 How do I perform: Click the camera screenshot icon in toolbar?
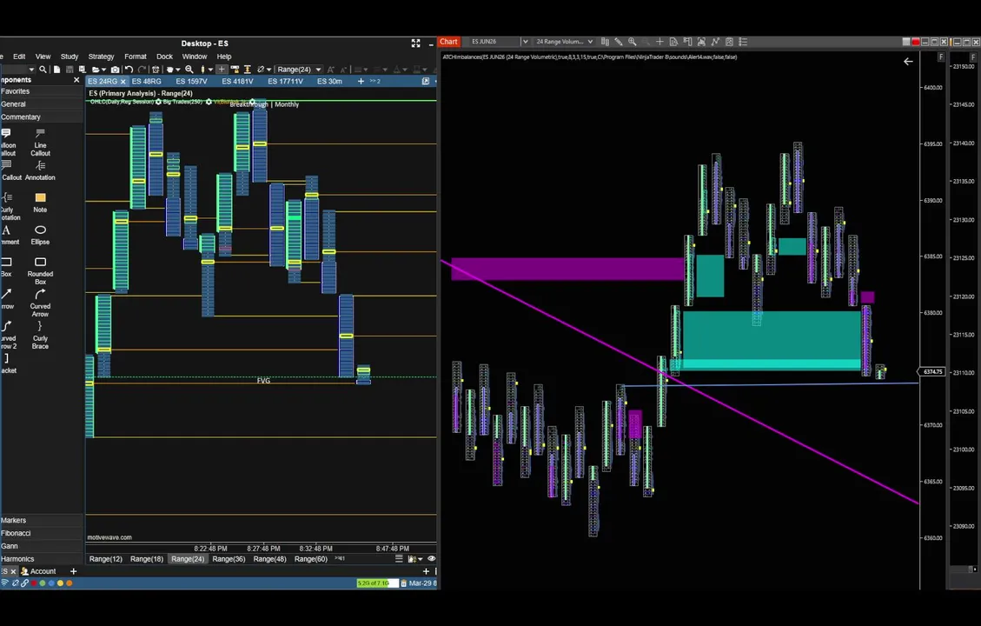pos(115,70)
